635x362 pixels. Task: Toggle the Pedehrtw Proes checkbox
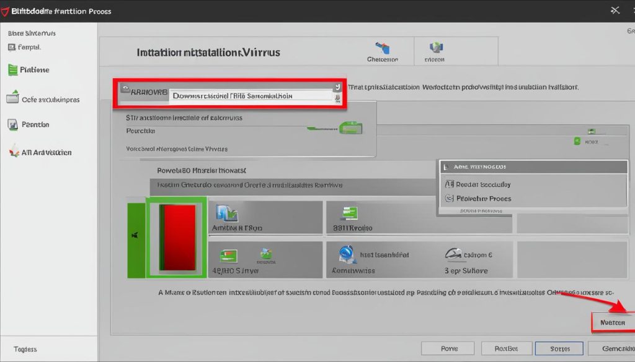pos(450,199)
